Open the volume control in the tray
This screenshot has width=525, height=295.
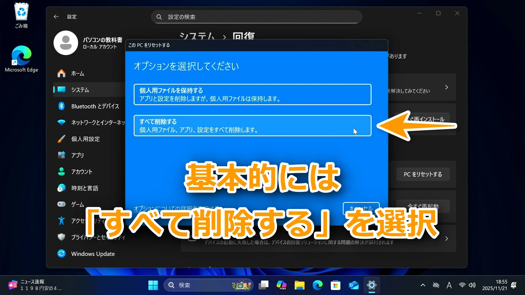(472, 285)
